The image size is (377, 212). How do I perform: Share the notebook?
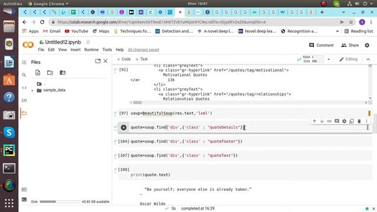pos(350,45)
